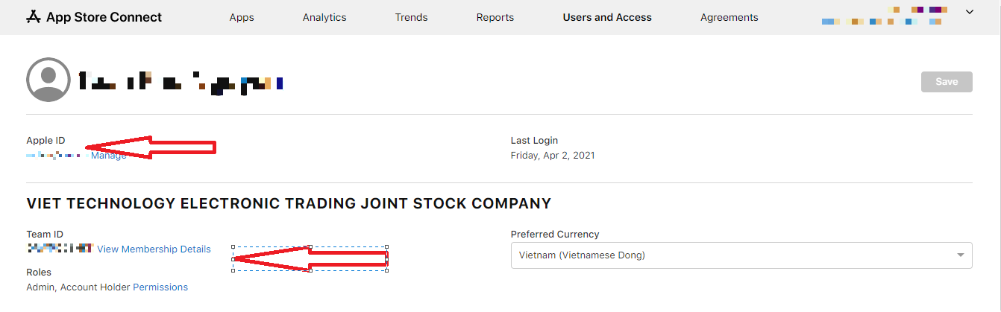Open the View Membership Details link
Image resolution: width=1001 pixels, height=312 pixels.
(154, 249)
